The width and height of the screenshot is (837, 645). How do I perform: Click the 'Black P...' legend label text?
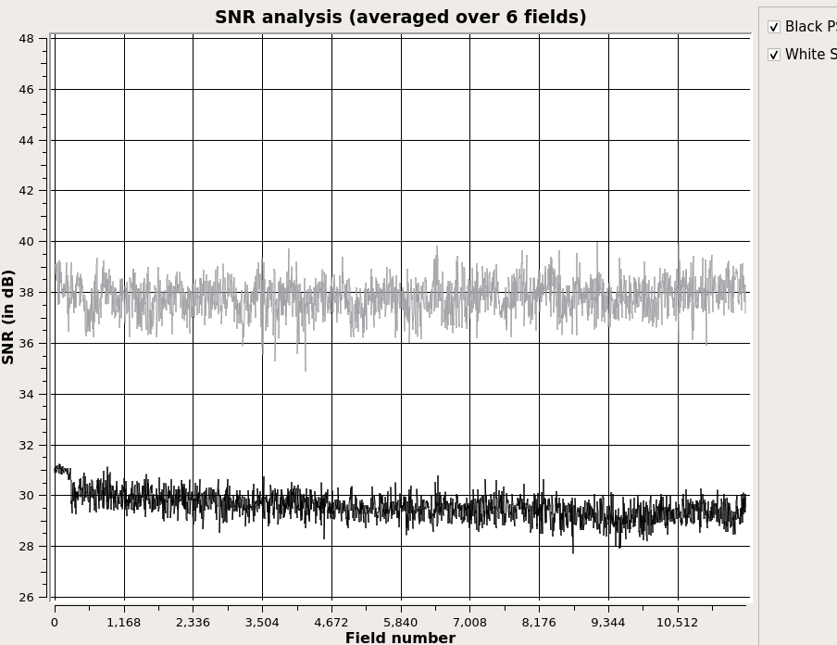pos(810,27)
